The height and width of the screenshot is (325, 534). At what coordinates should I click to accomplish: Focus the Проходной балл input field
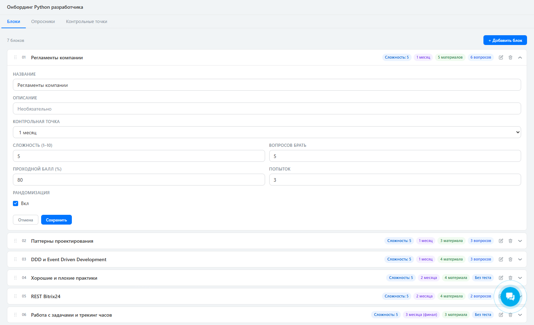pyautogui.click(x=139, y=180)
